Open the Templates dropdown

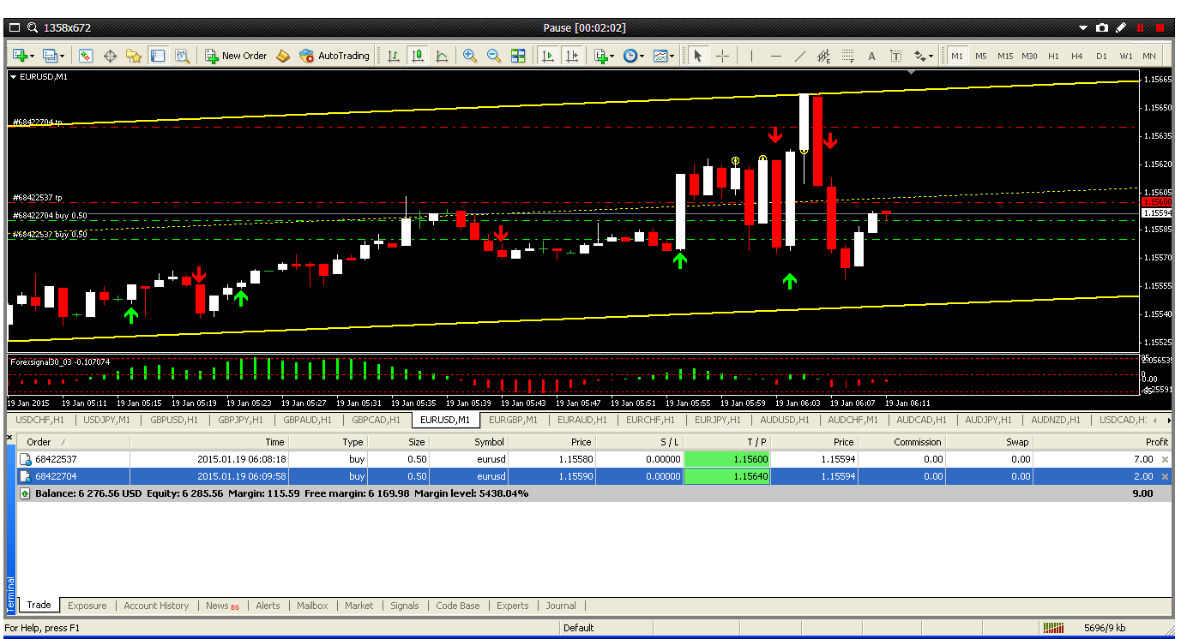pos(664,56)
